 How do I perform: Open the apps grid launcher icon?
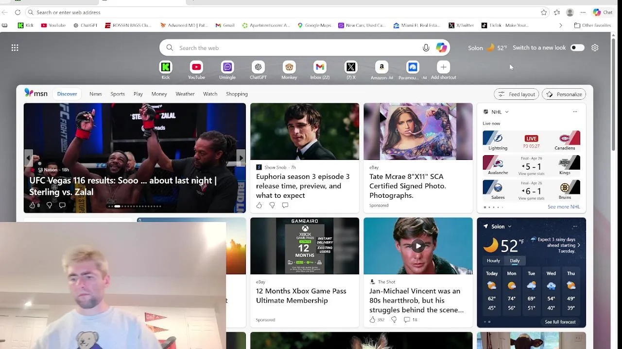(15, 48)
